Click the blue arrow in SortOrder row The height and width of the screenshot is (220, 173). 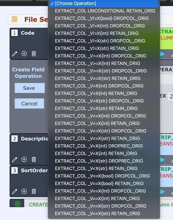click(x=163, y=192)
